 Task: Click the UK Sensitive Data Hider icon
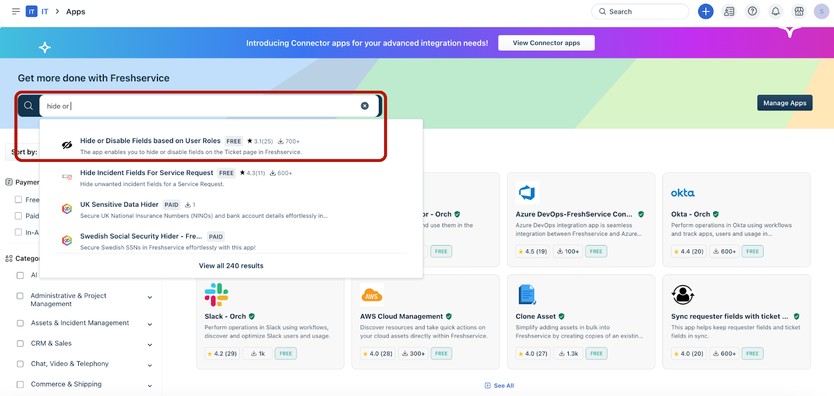(67, 209)
